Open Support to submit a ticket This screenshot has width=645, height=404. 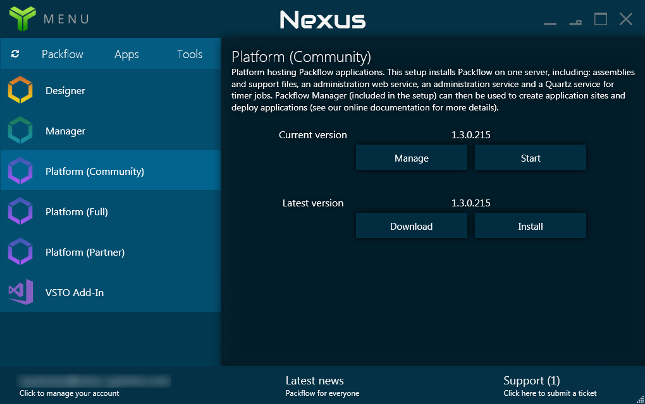[550, 386]
